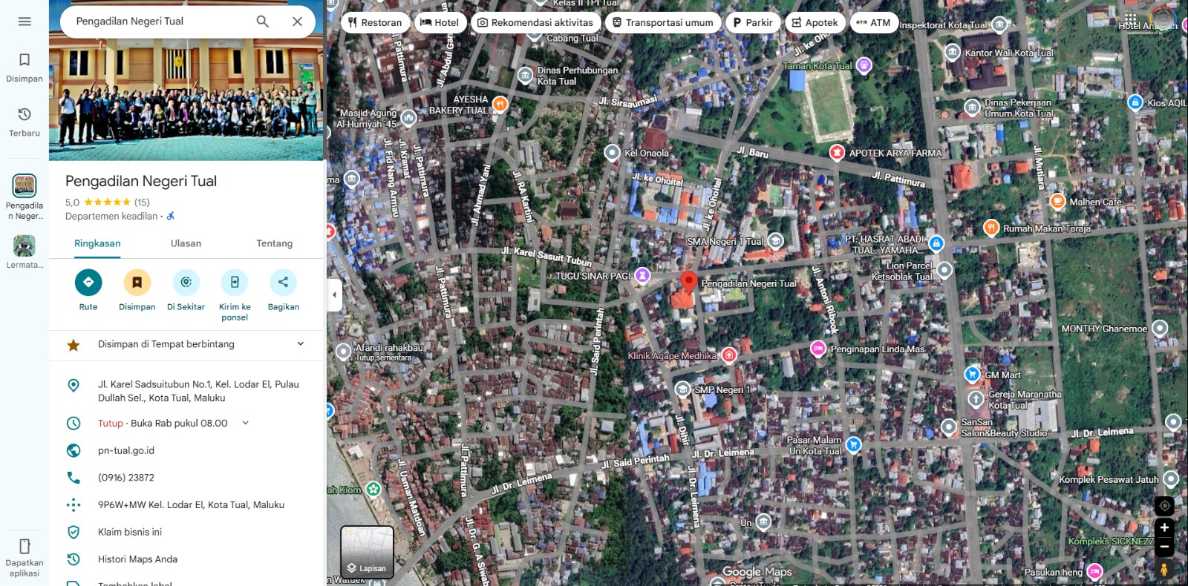Click the wheelchair accessibility icon
This screenshot has height=586, width=1188.
(171, 216)
